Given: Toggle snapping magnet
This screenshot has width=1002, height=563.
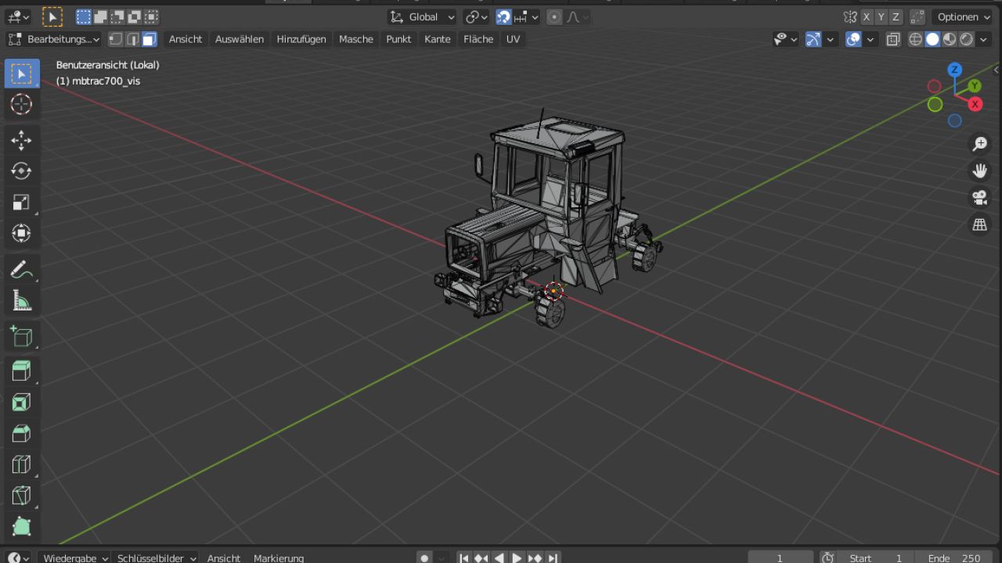Looking at the screenshot, I should 504,16.
